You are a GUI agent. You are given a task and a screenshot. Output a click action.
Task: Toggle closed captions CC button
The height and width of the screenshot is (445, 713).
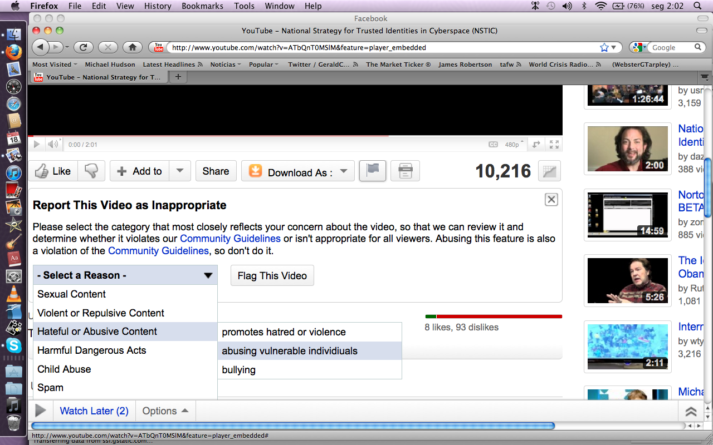click(493, 145)
